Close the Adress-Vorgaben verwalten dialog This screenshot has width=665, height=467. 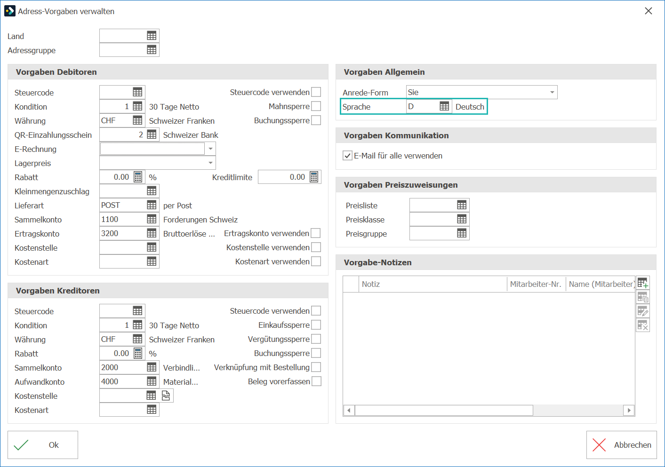(x=649, y=11)
